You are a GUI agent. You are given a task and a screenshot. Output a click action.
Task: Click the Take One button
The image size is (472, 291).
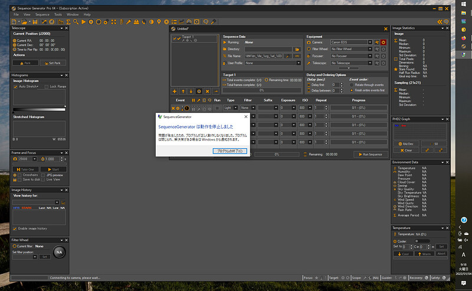click(x=25, y=169)
